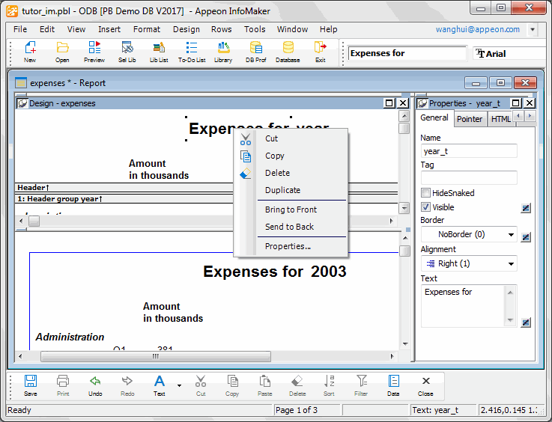
Task: Switch to the HTML tab
Action: pos(500,119)
